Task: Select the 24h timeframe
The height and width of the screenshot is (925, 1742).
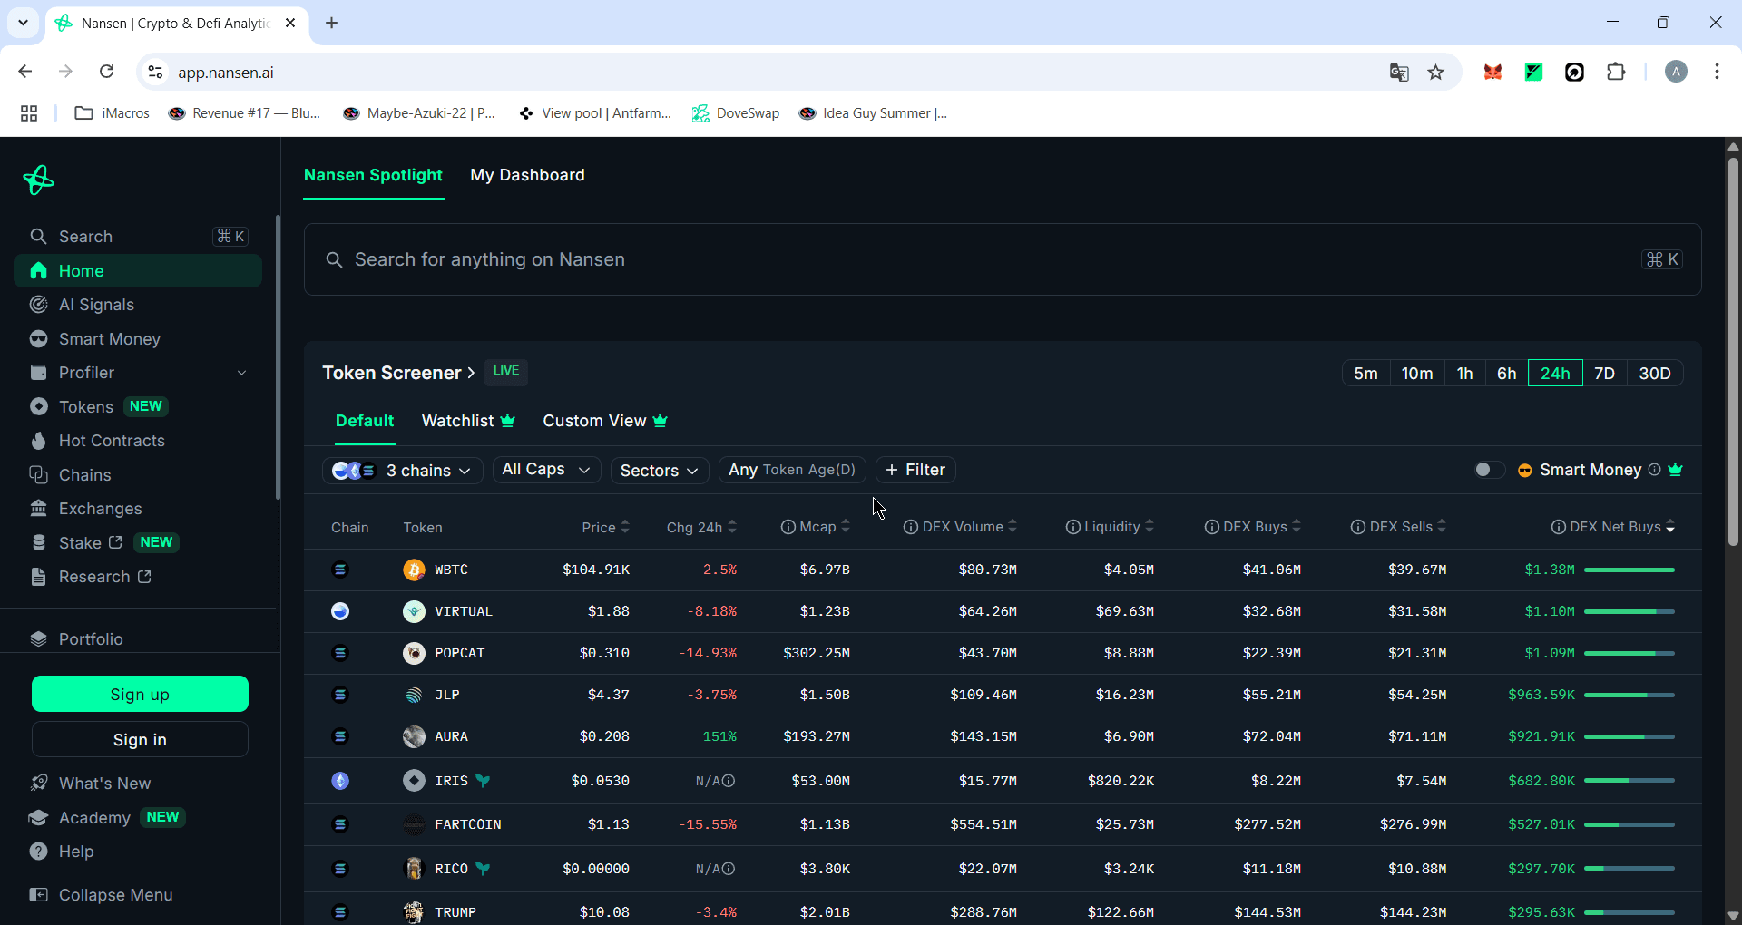Action: click(x=1555, y=374)
